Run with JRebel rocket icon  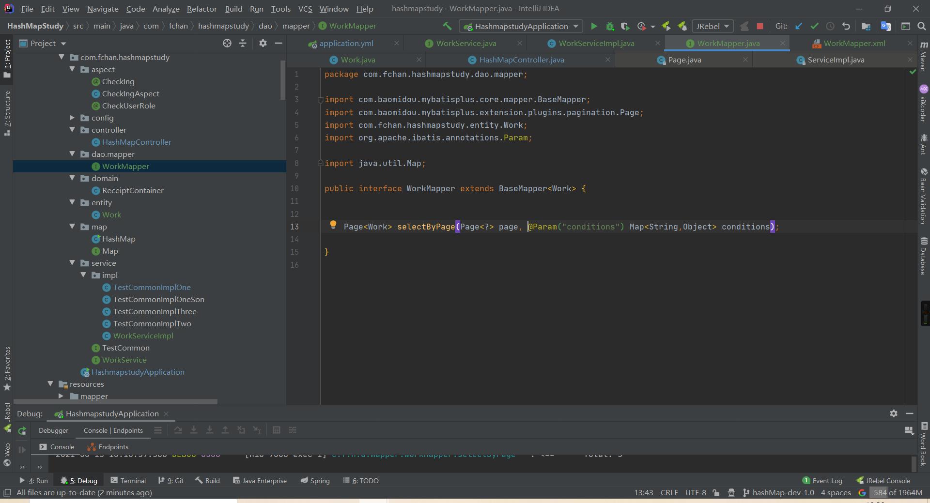(x=666, y=26)
